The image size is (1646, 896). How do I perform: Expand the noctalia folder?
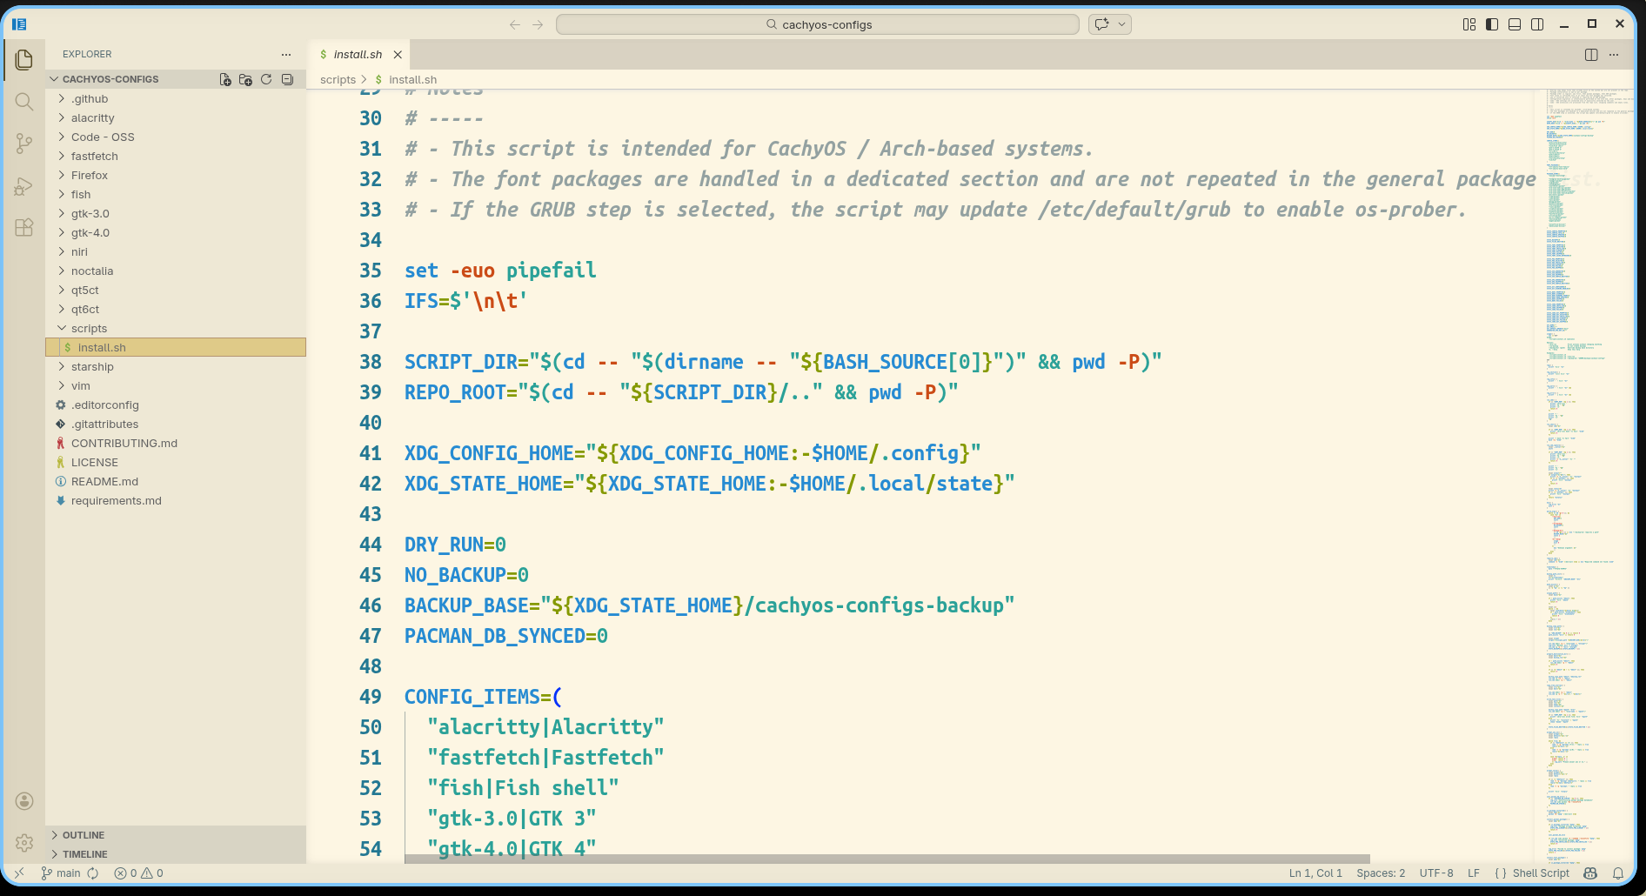[x=176, y=271]
